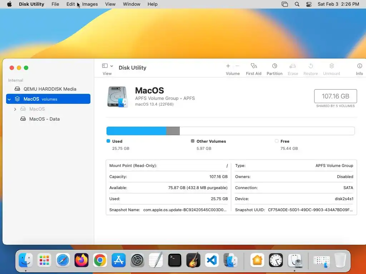
Task: Click the 75.87 GB available value
Action: coord(198,188)
